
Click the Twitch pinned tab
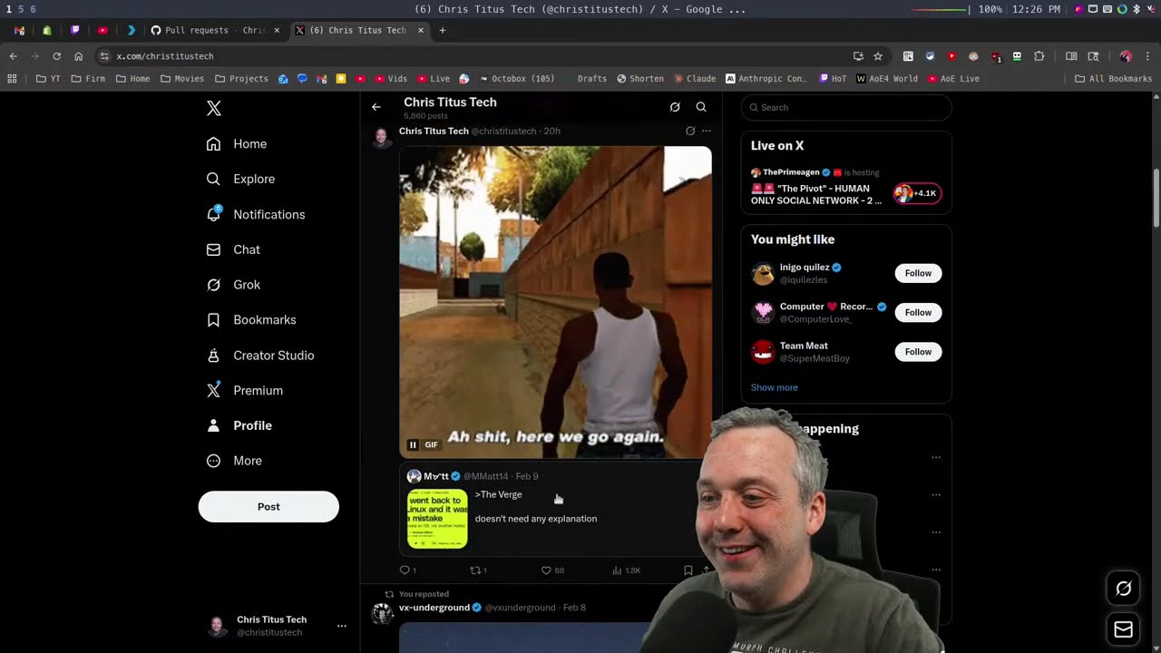(75, 30)
